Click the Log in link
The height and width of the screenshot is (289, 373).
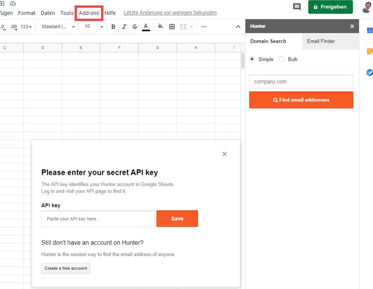tap(48, 191)
